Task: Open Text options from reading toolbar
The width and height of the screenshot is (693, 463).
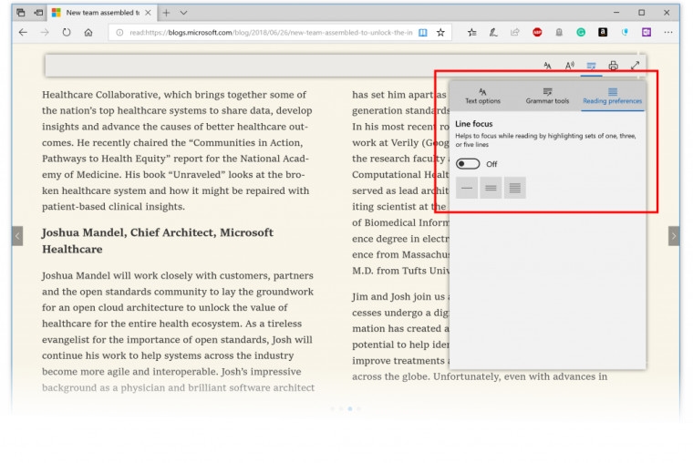Action: coord(547,66)
